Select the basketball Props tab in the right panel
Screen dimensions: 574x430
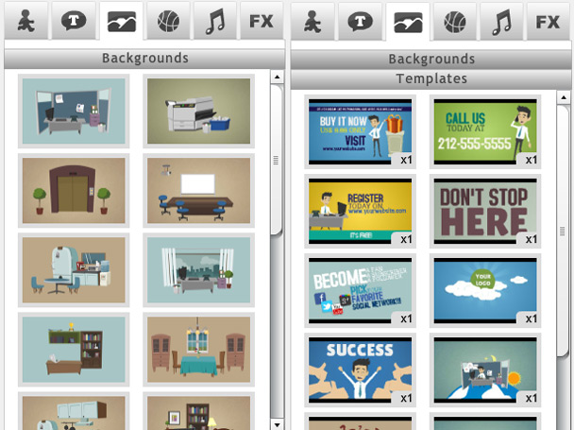(x=455, y=21)
